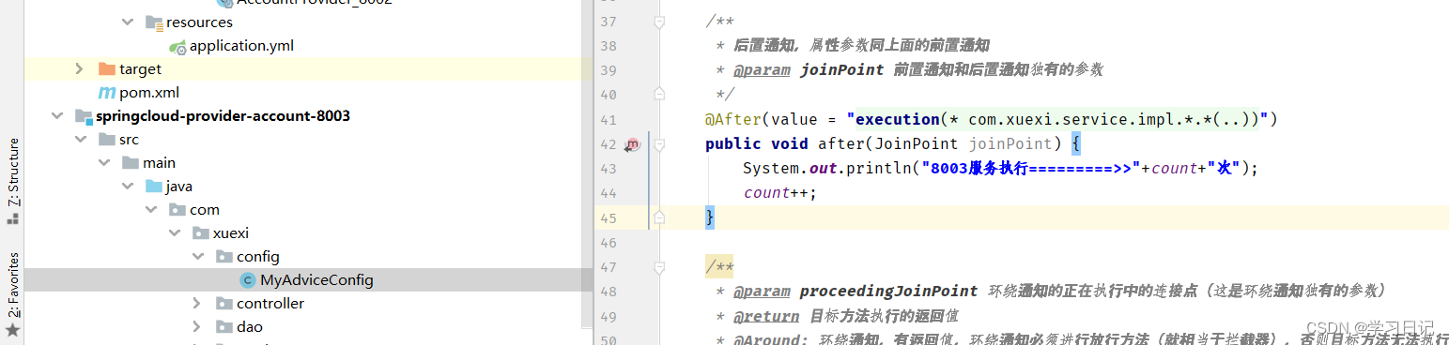Click the xuexi package icon
This screenshot has width=1449, height=345.
201,233
